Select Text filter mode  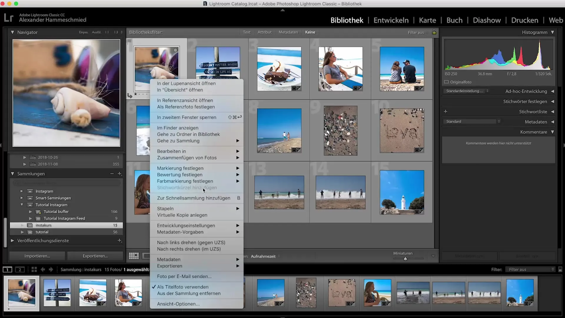pyautogui.click(x=247, y=32)
